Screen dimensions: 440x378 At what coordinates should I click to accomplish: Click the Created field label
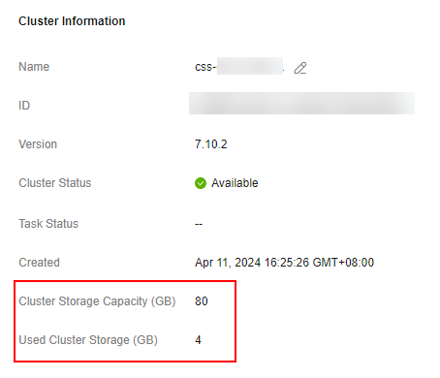[39, 263]
